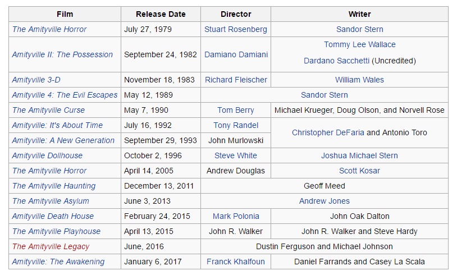Open The Amityville Haunting link
The width and height of the screenshot is (457, 275).
[x=54, y=186]
